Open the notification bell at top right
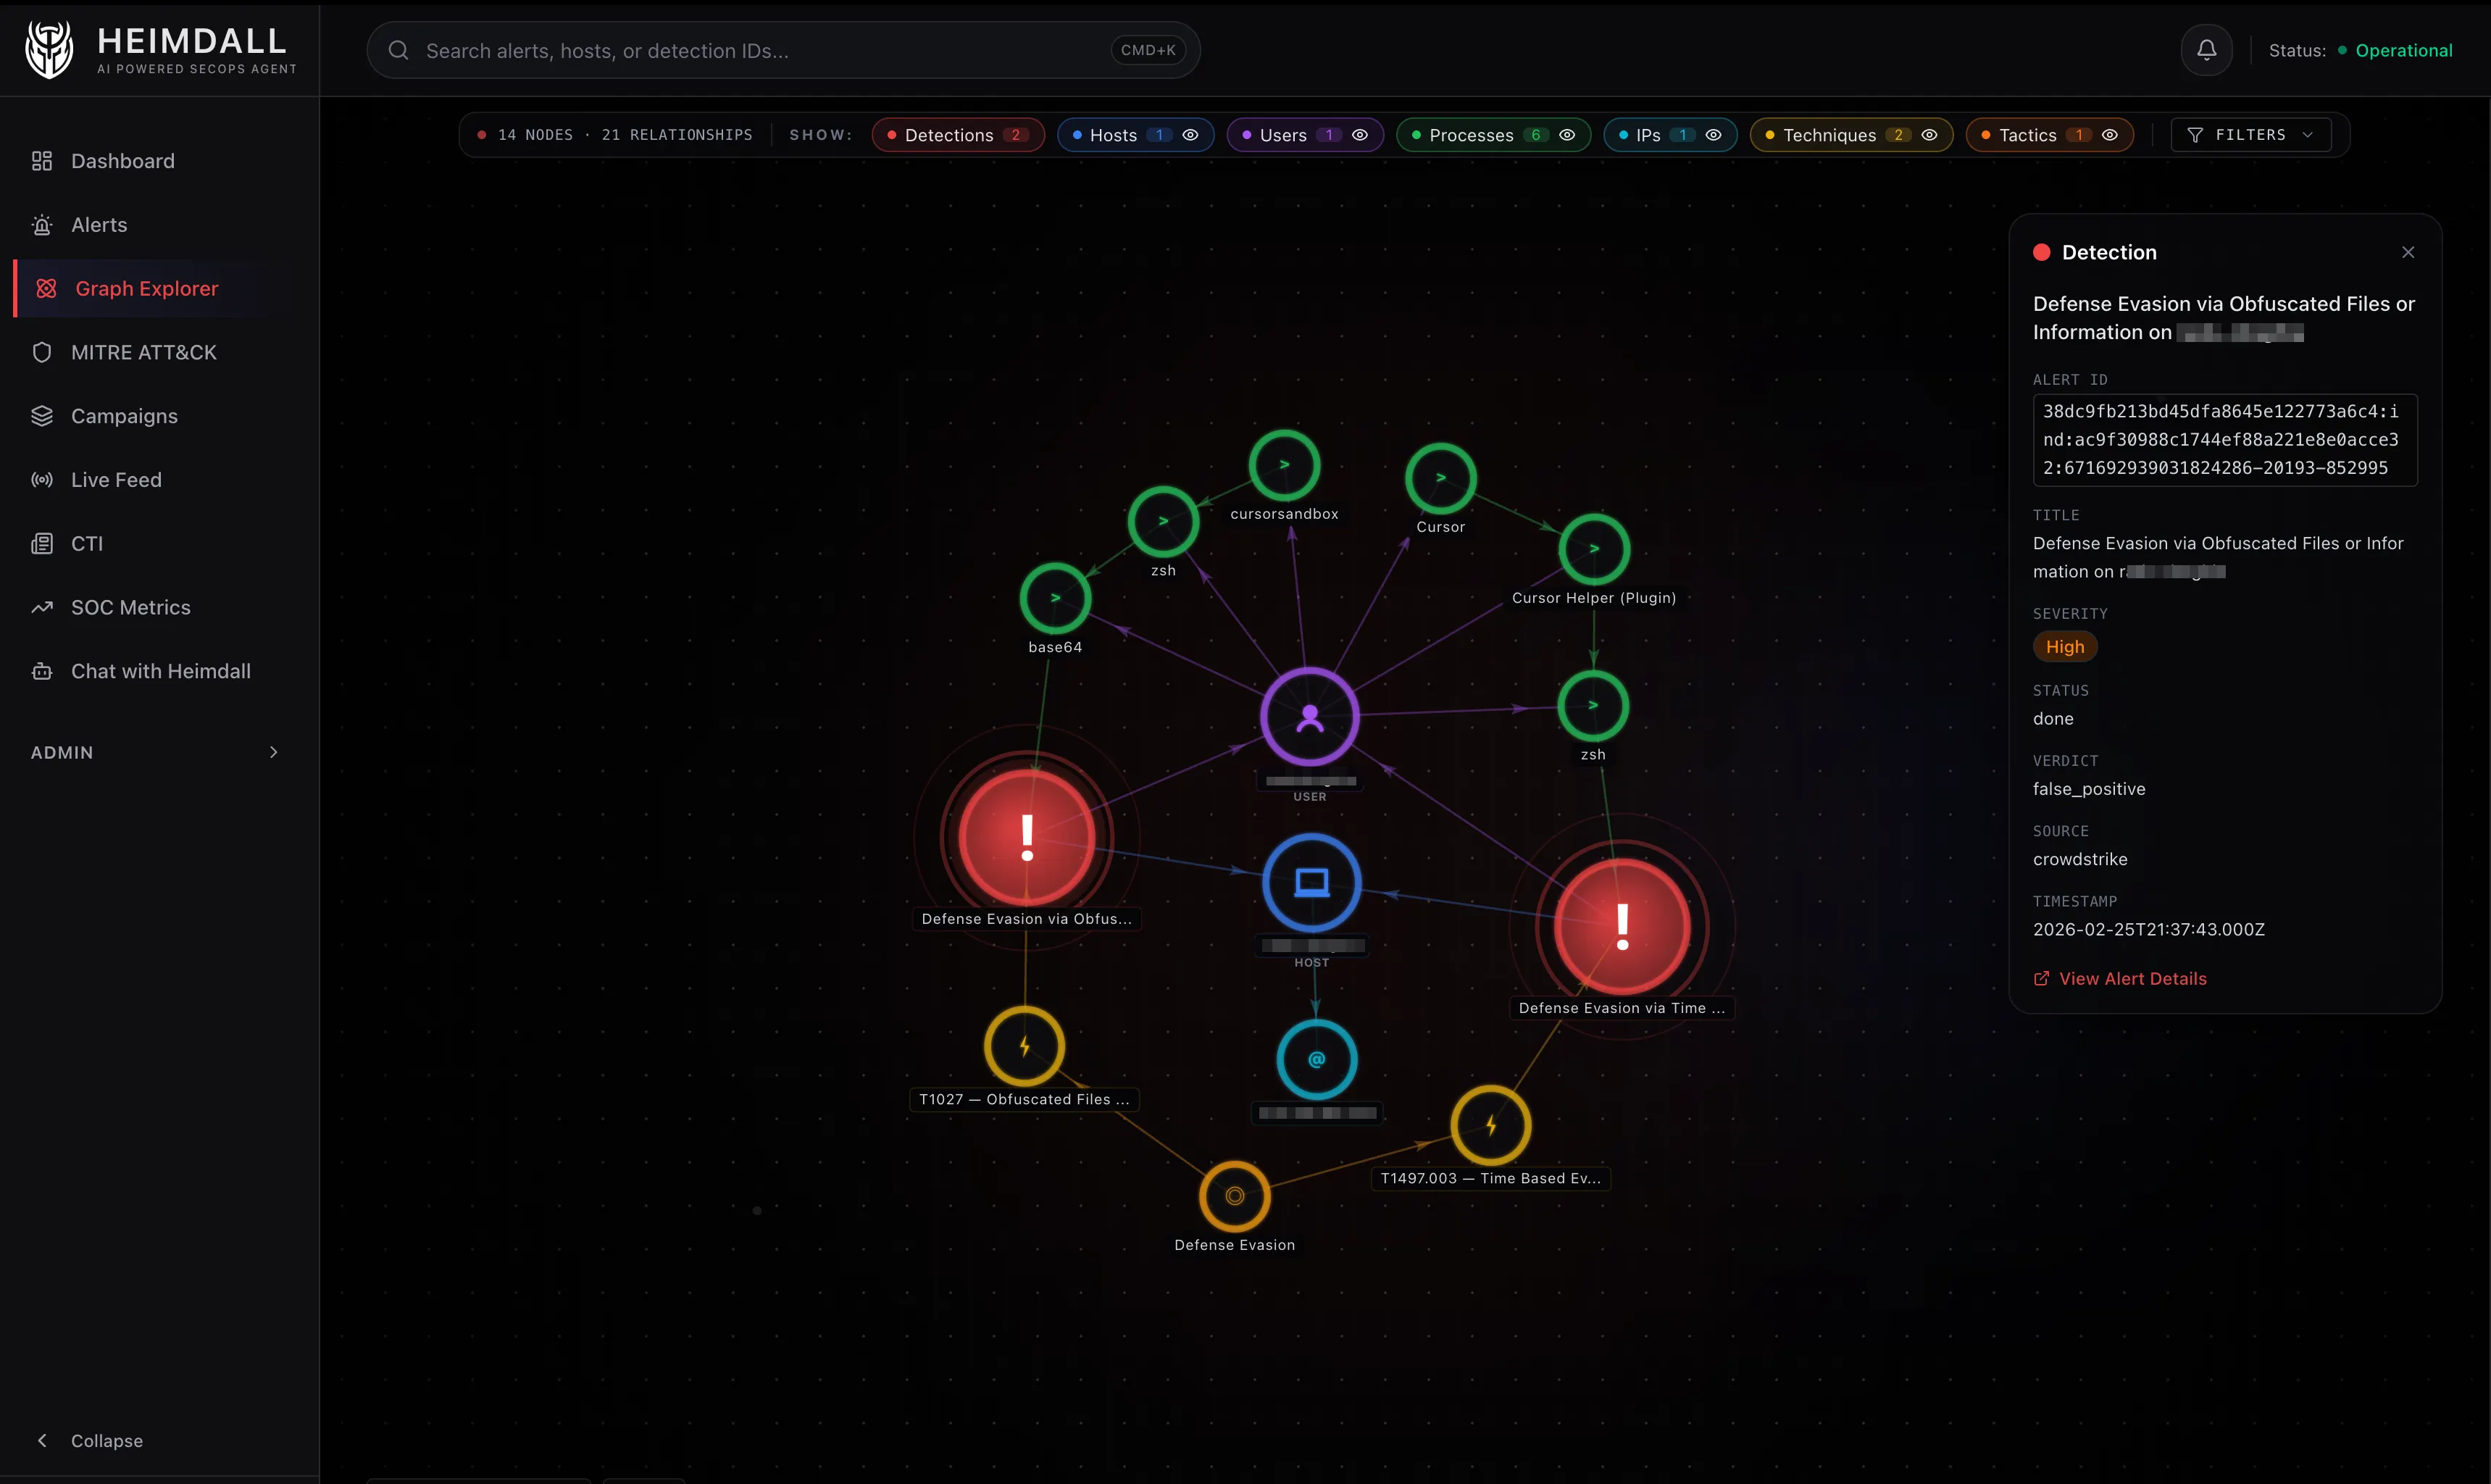The image size is (2491, 1484). pos(2206,49)
